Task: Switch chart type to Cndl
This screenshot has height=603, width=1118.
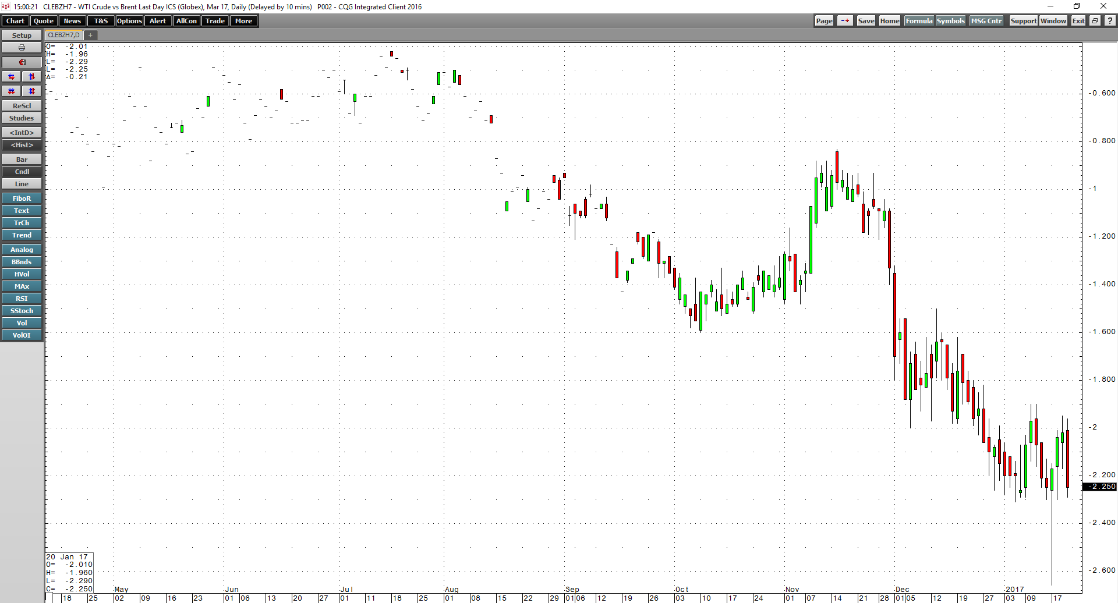Action: coord(22,172)
